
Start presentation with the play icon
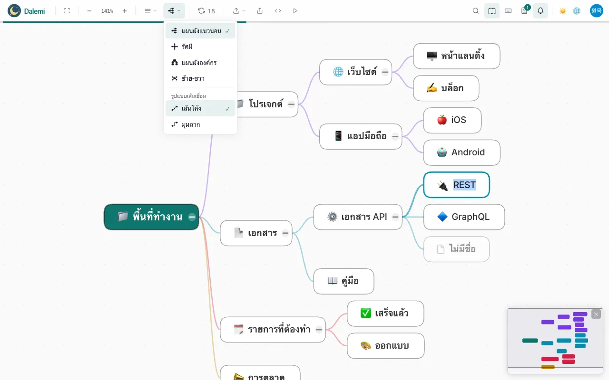pyautogui.click(x=295, y=11)
